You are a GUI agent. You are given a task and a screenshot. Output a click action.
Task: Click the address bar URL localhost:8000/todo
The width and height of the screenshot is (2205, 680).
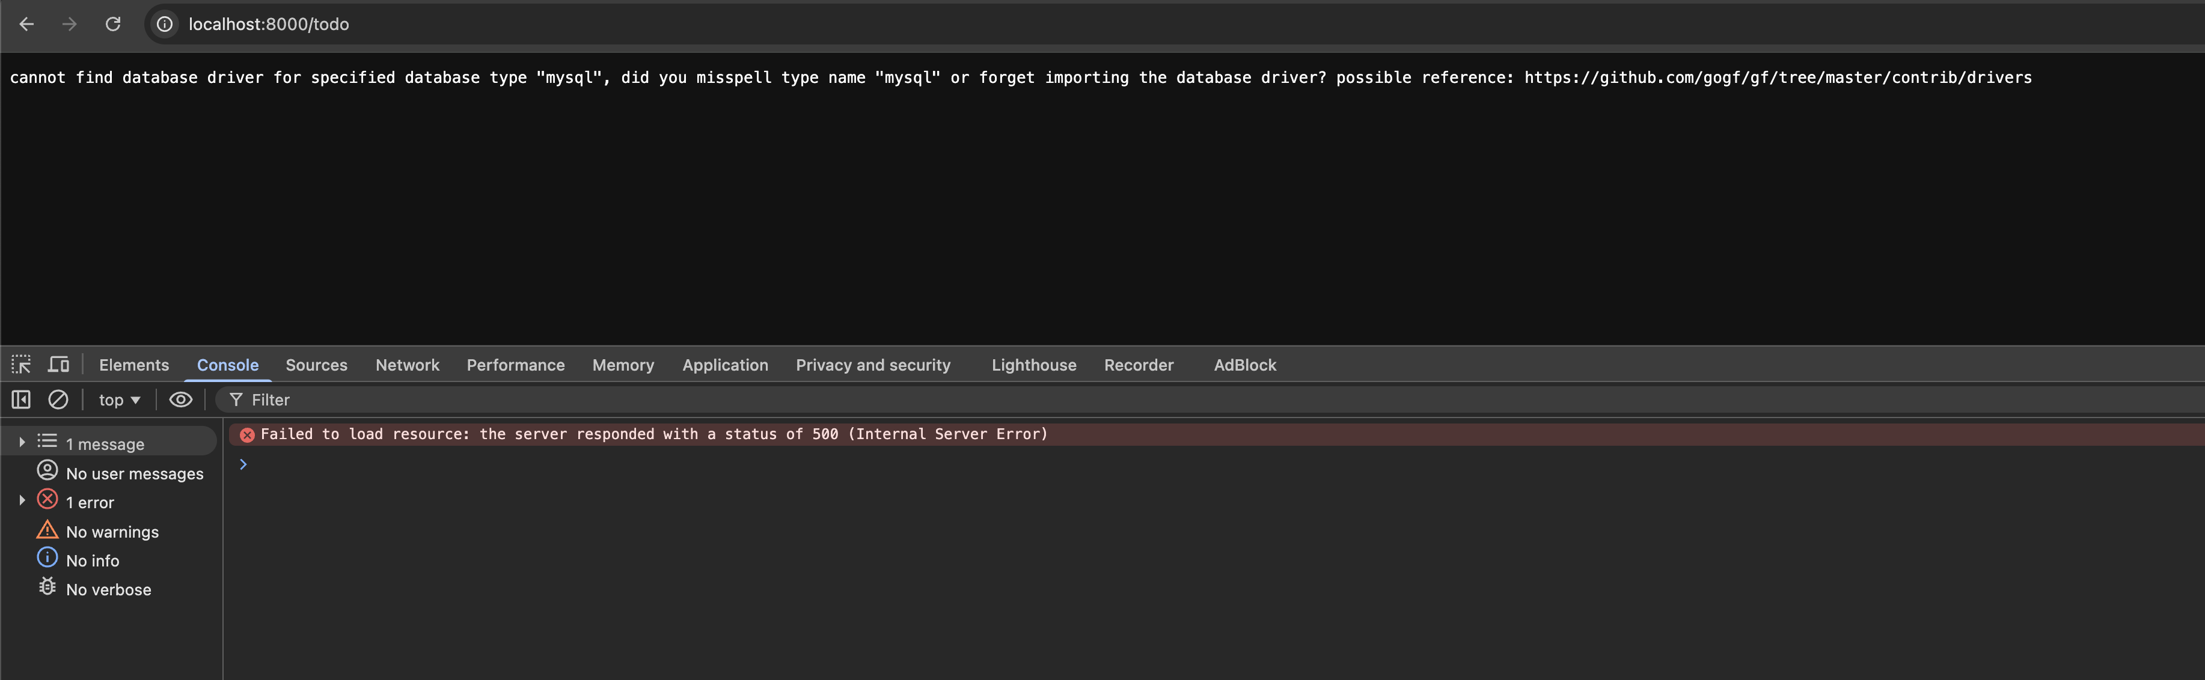coord(269,24)
